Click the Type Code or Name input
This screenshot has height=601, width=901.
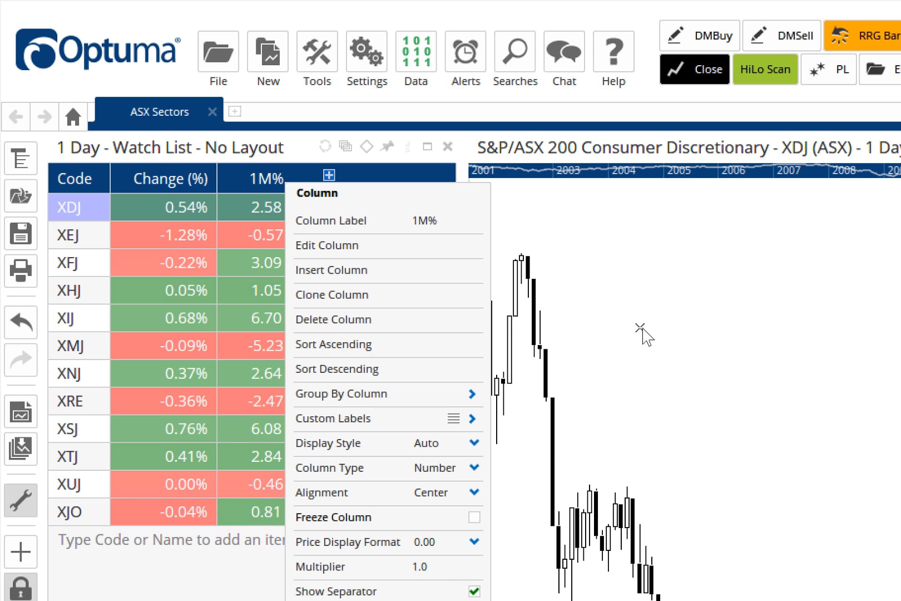(171, 540)
